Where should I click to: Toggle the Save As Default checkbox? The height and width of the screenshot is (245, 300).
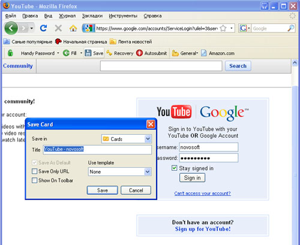click(x=34, y=162)
